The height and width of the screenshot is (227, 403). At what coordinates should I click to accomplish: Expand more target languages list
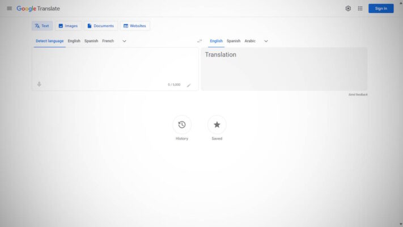[x=266, y=41]
